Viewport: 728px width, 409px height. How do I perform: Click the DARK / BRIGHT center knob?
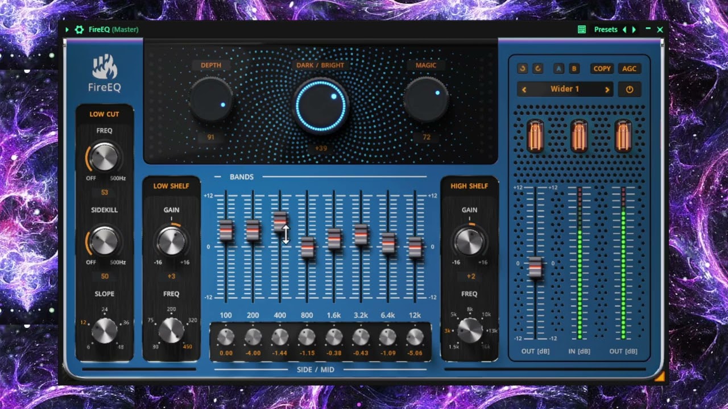click(x=320, y=106)
